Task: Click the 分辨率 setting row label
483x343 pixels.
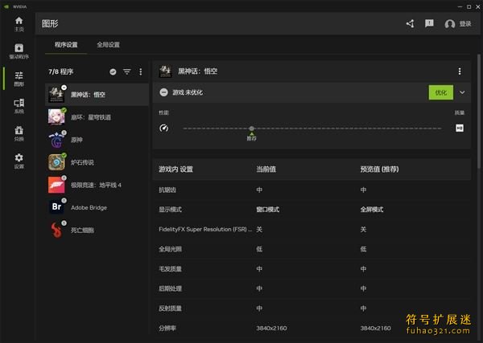Action: tap(167, 329)
